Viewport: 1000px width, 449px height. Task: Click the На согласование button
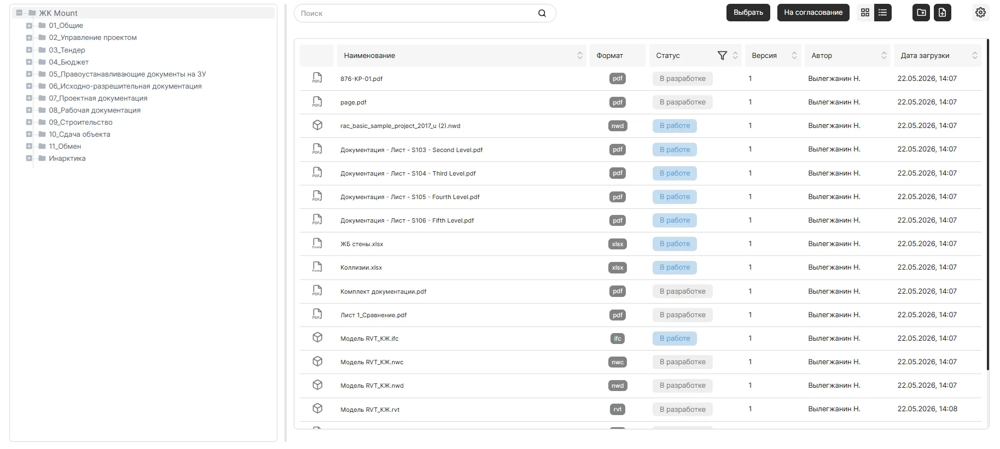813,13
